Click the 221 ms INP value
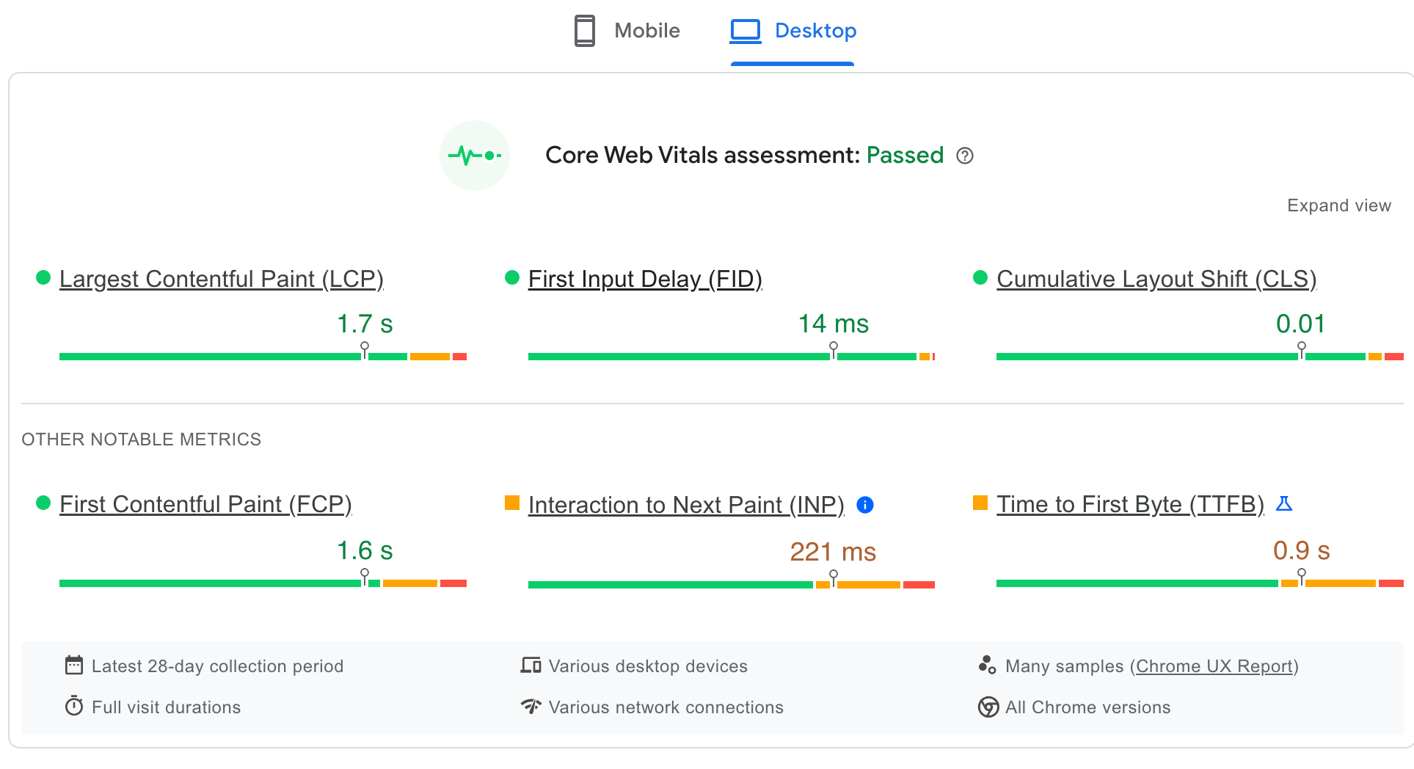1414x769 pixels. coord(833,552)
